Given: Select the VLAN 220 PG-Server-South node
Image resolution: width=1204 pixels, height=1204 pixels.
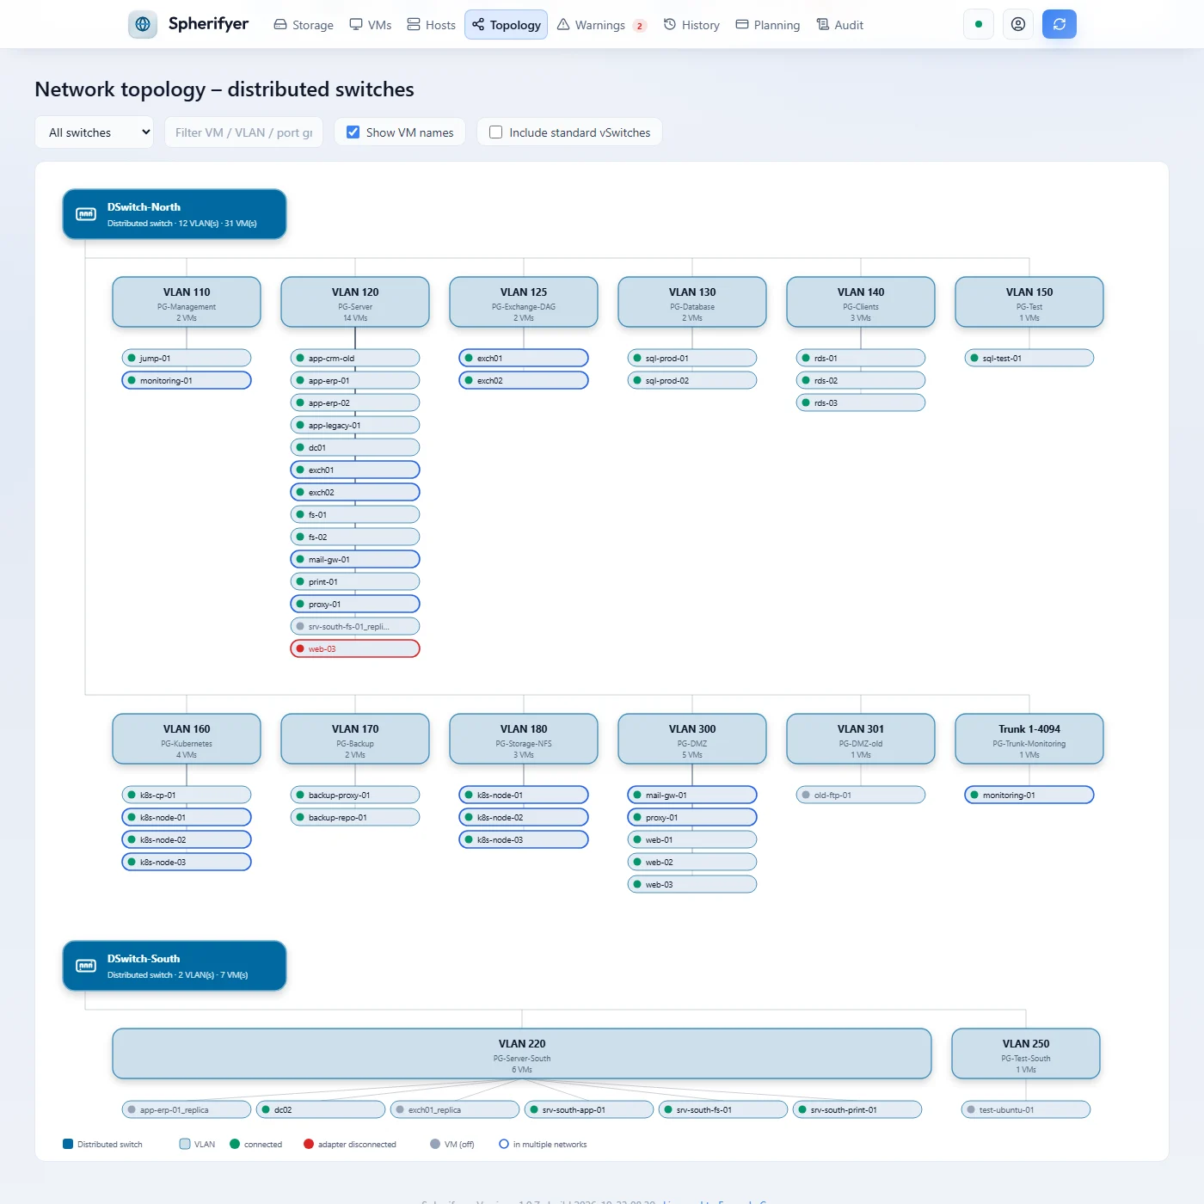Looking at the screenshot, I should click(x=522, y=1053).
